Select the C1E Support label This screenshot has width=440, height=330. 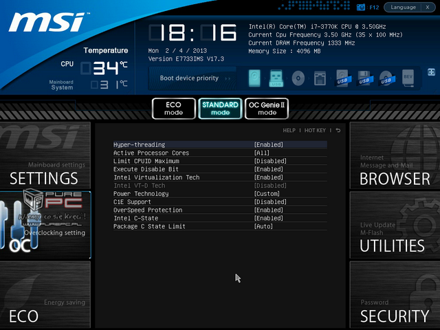point(132,201)
